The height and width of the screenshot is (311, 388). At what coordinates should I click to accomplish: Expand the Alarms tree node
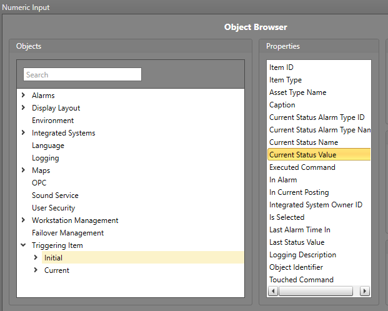[x=23, y=96]
